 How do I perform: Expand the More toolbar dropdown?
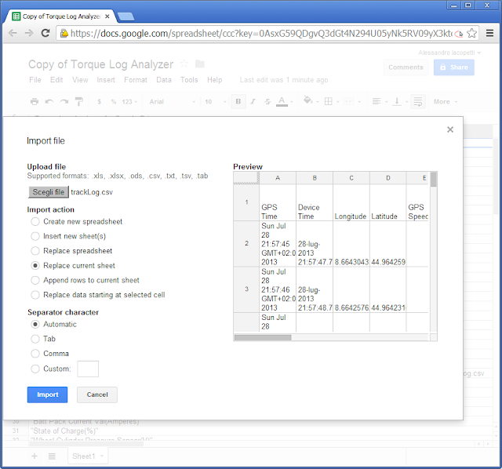coord(446,102)
